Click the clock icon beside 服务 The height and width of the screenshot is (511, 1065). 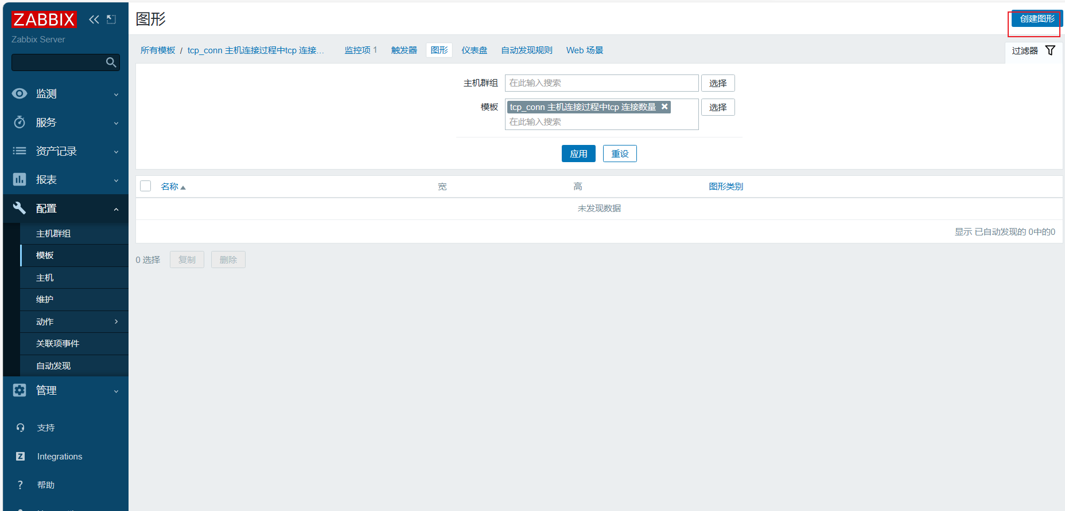tap(20, 122)
